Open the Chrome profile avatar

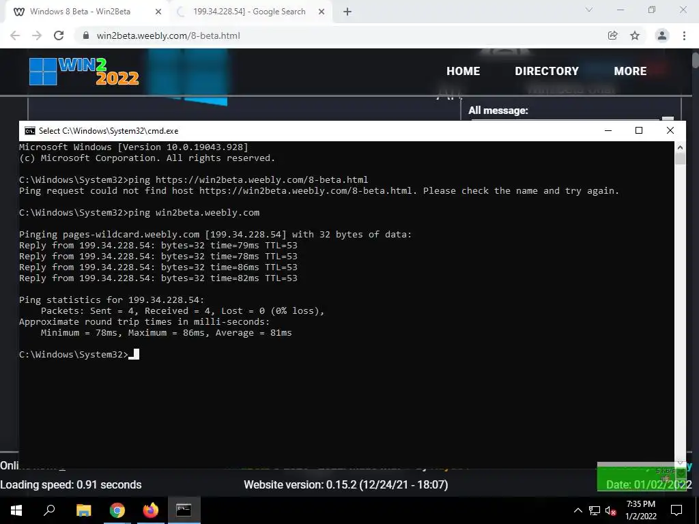pyautogui.click(x=662, y=35)
